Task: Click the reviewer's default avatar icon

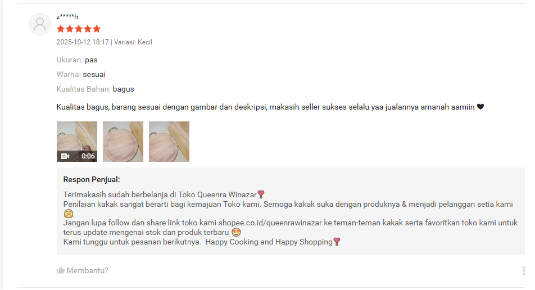Action: [40, 24]
